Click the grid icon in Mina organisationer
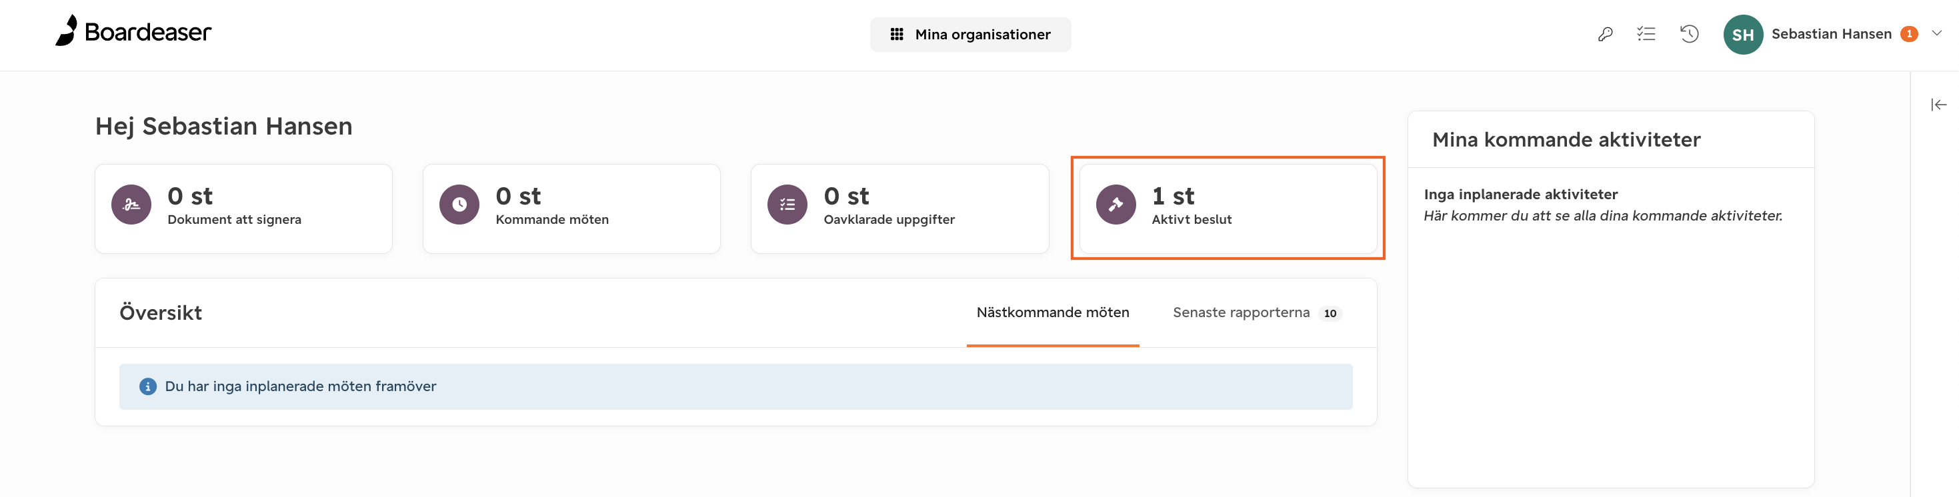Image resolution: width=1959 pixels, height=497 pixels. 897,34
